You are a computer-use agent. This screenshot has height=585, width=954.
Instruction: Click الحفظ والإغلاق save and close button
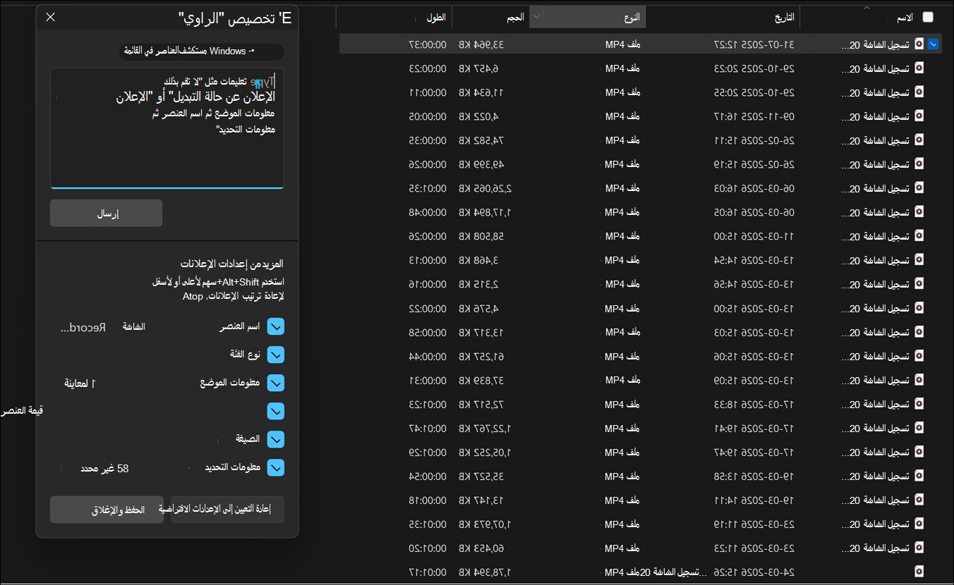pyautogui.click(x=107, y=510)
